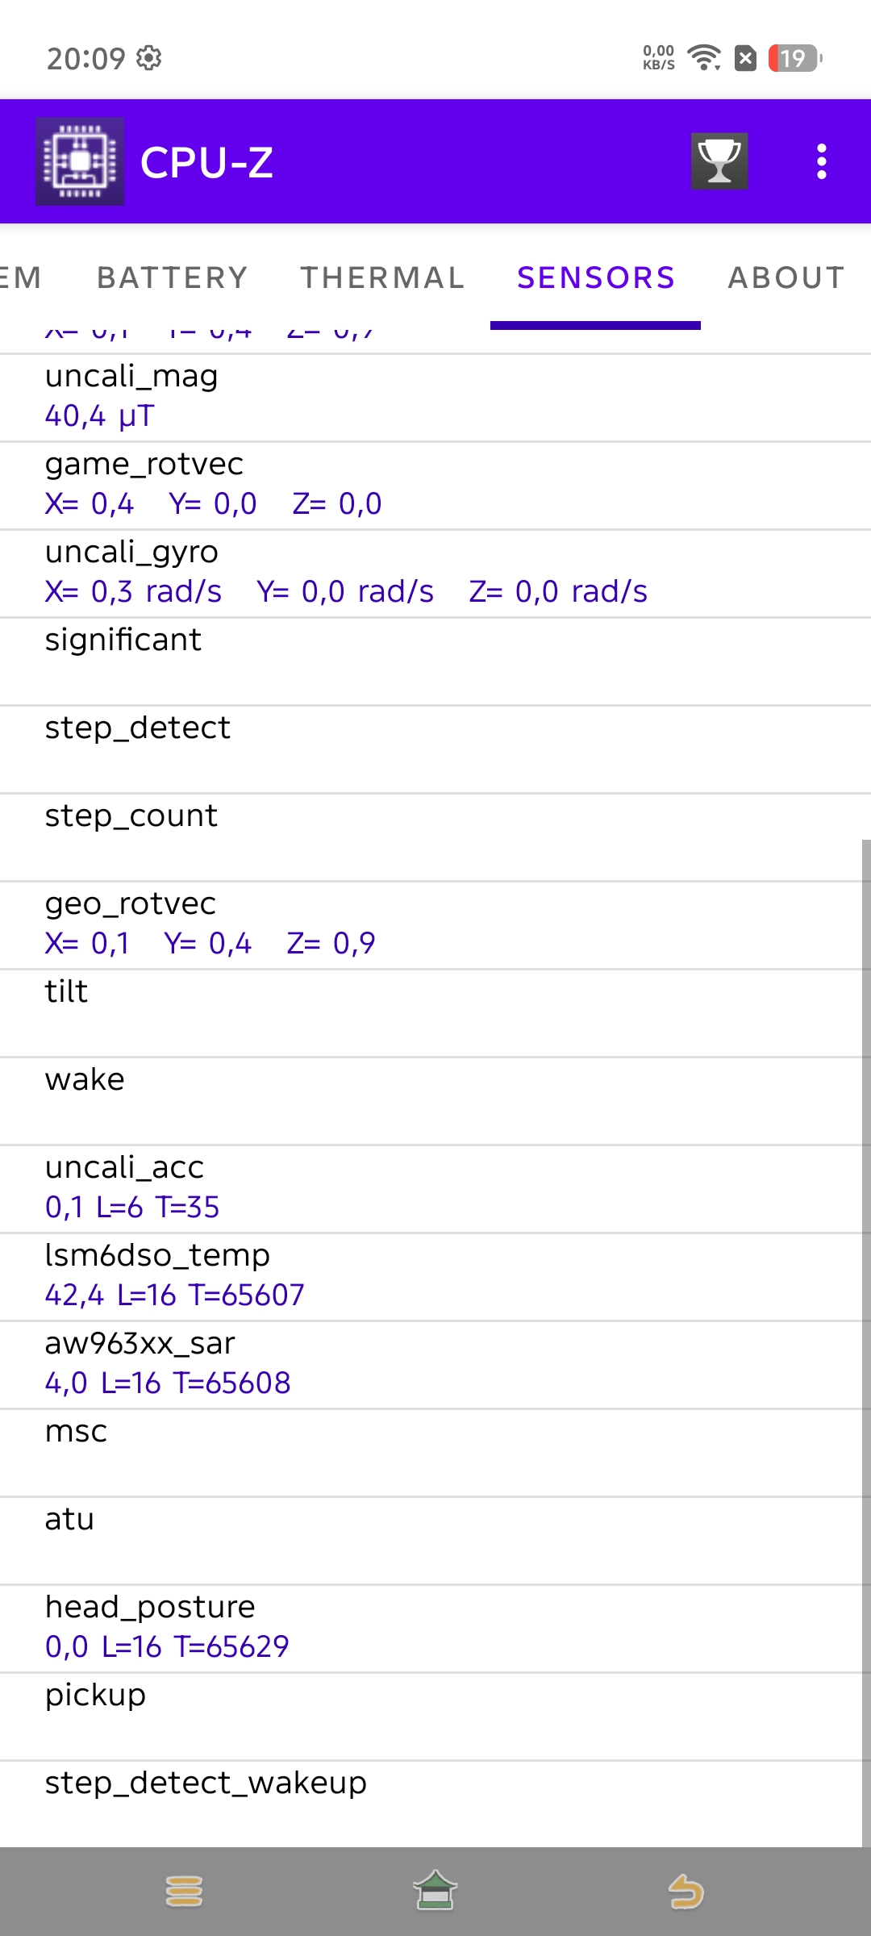Select the Sensors tab
Image resolution: width=871 pixels, height=1936 pixels.
click(x=596, y=277)
